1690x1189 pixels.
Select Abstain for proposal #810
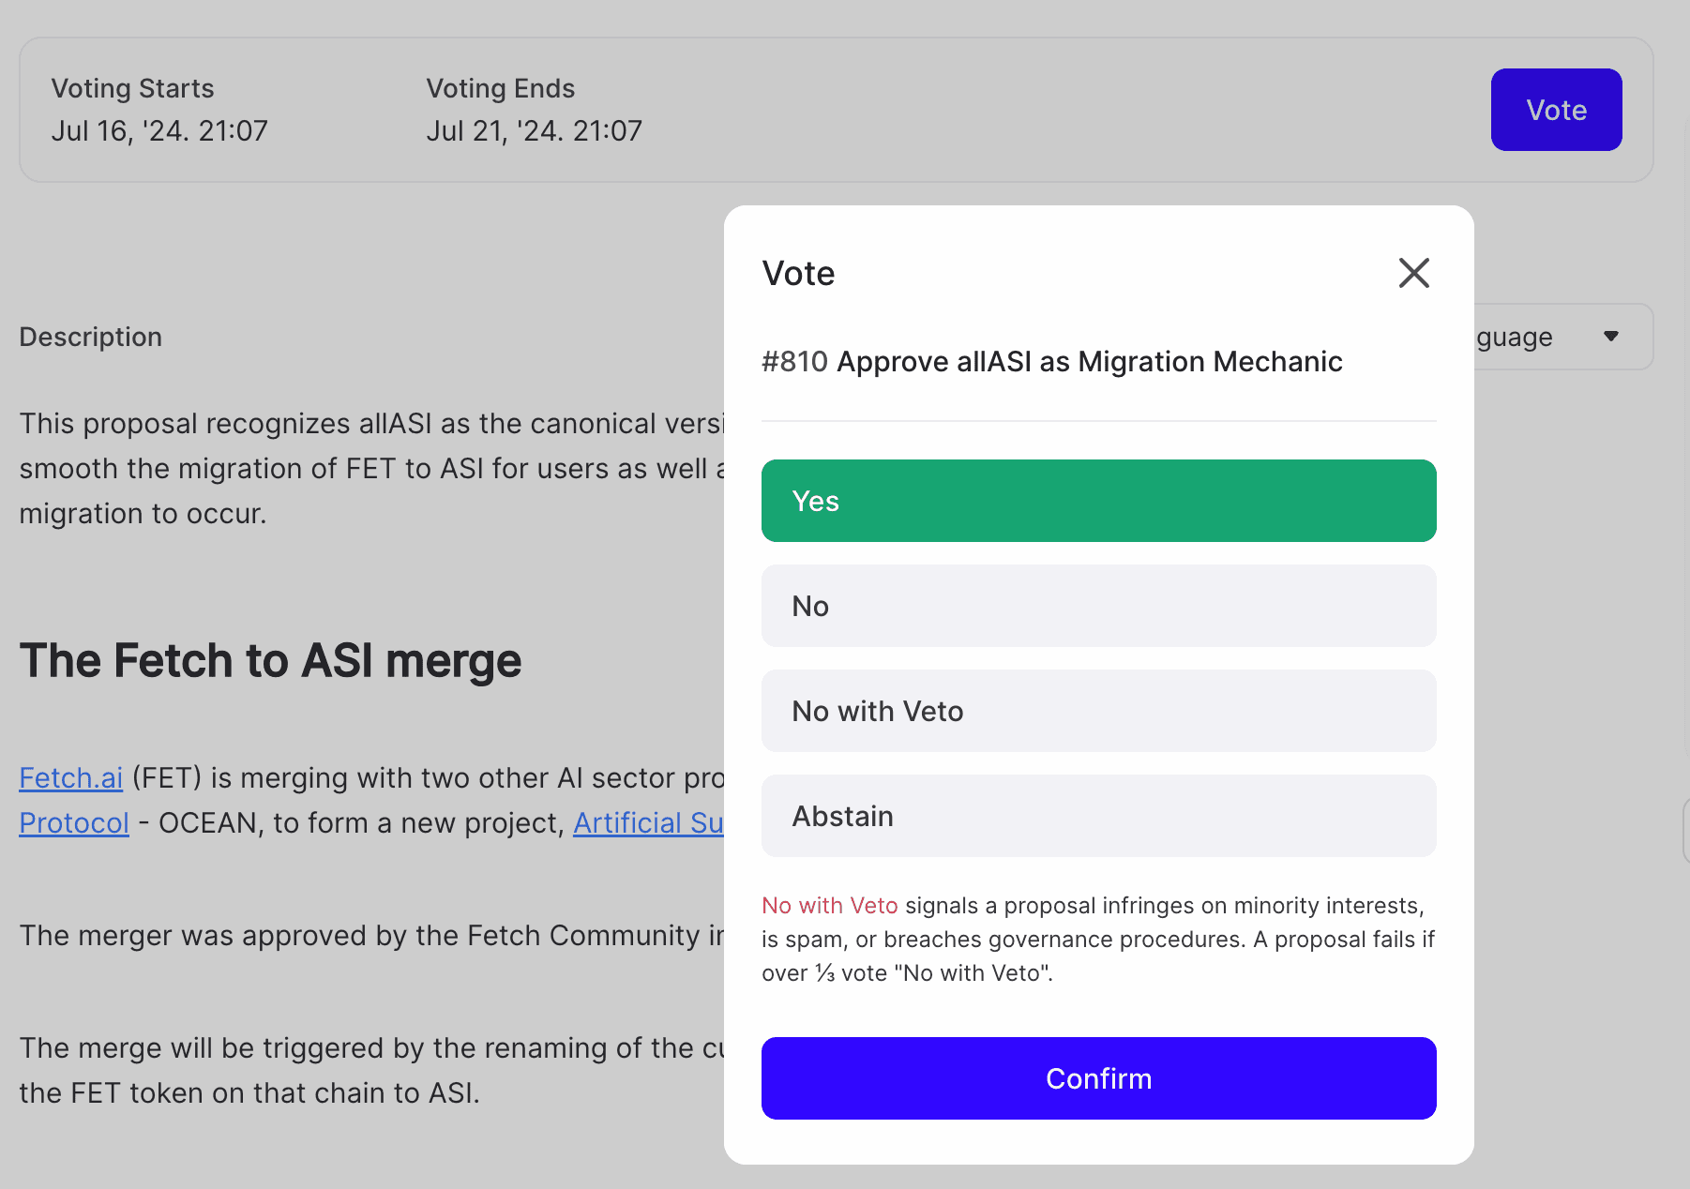click(x=1098, y=815)
